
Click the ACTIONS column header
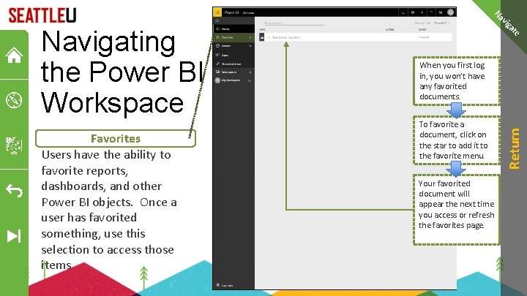point(390,29)
